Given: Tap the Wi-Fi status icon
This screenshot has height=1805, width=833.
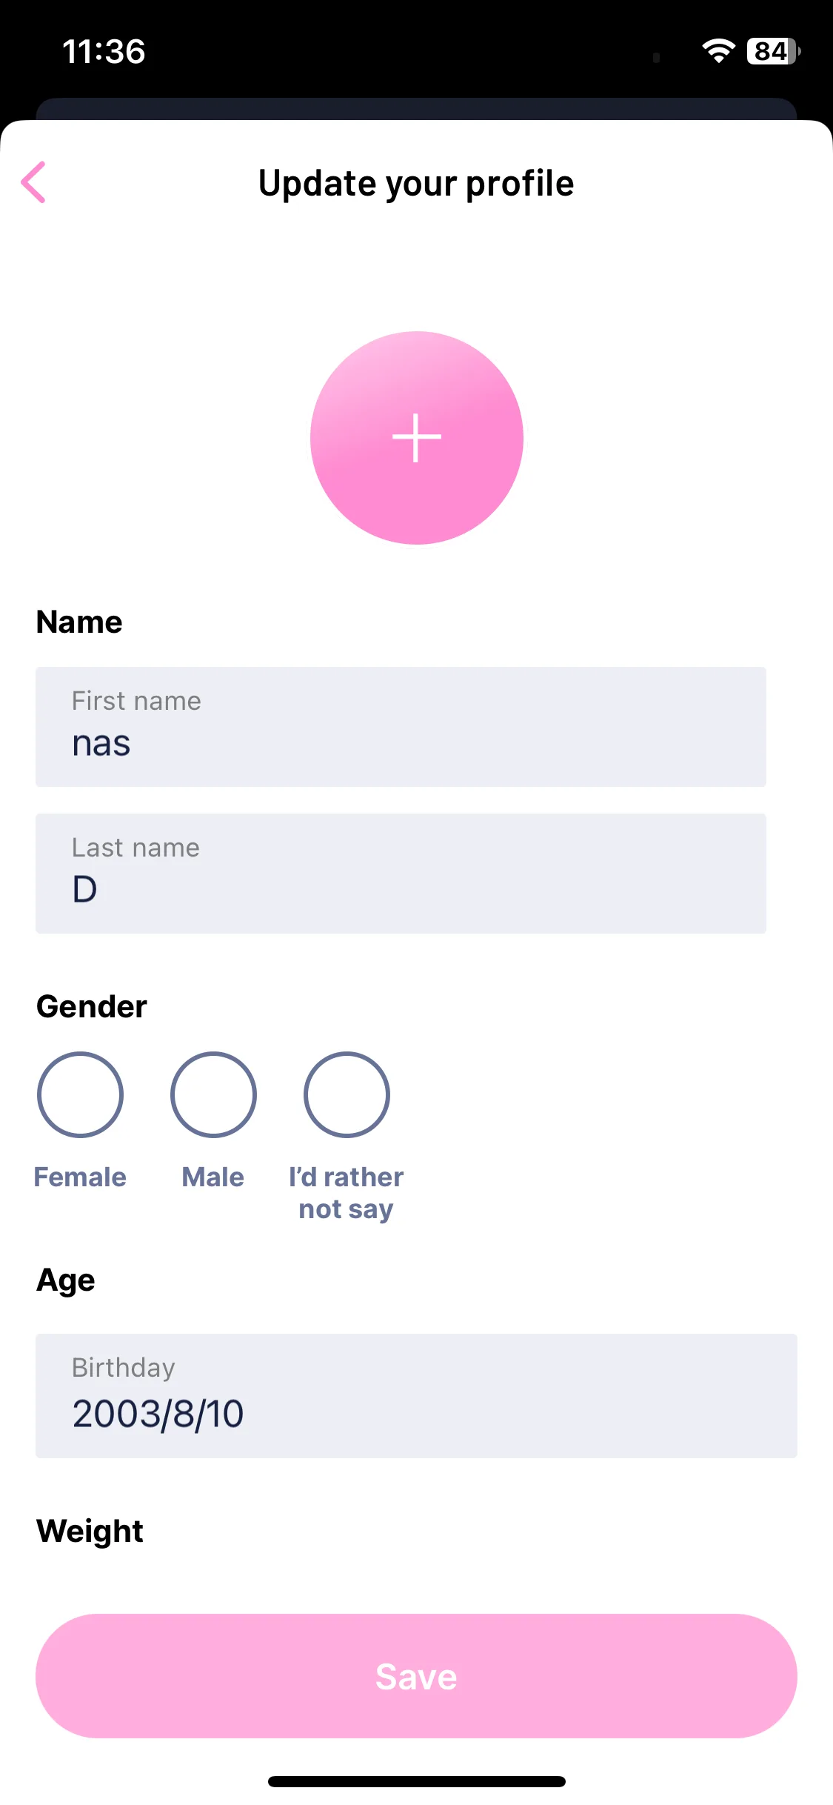Looking at the screenshot, I should click(718, 51).
